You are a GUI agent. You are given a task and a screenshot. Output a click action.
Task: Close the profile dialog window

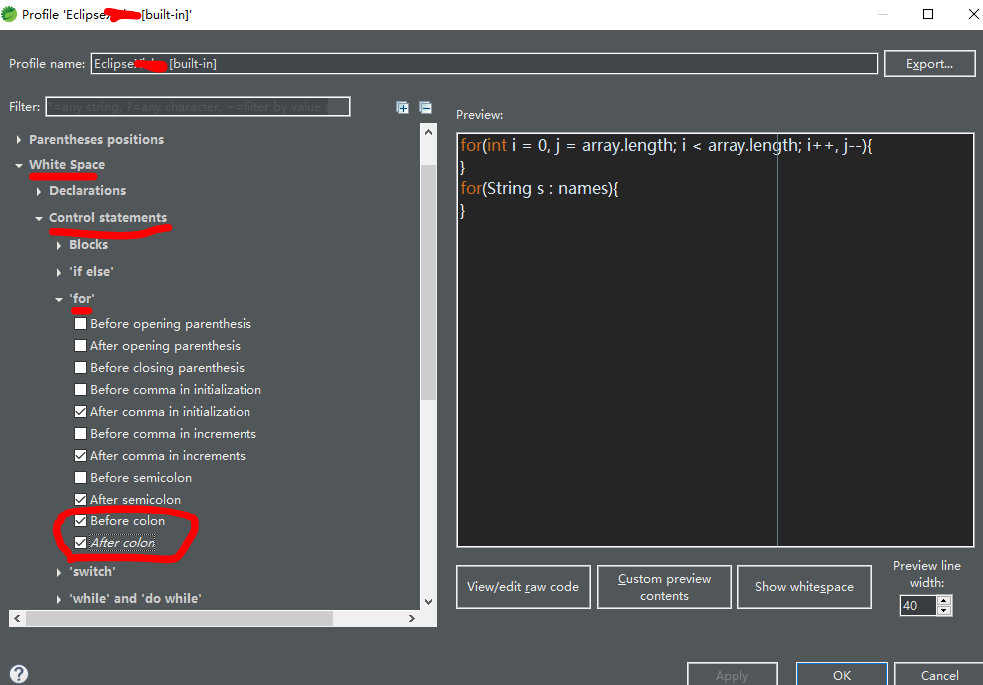click(973, 14)
